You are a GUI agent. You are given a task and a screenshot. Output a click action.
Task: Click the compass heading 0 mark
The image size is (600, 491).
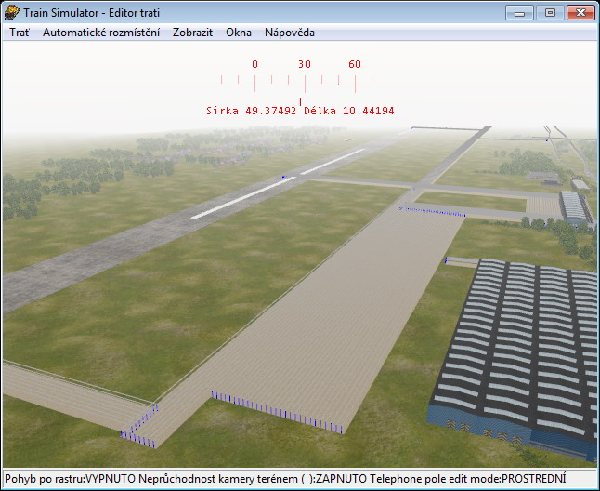[254, 64]
